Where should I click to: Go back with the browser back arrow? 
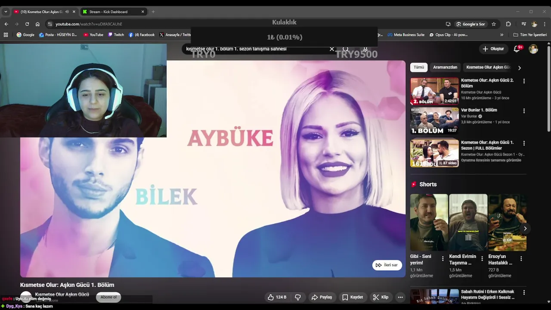click(6, 24)
